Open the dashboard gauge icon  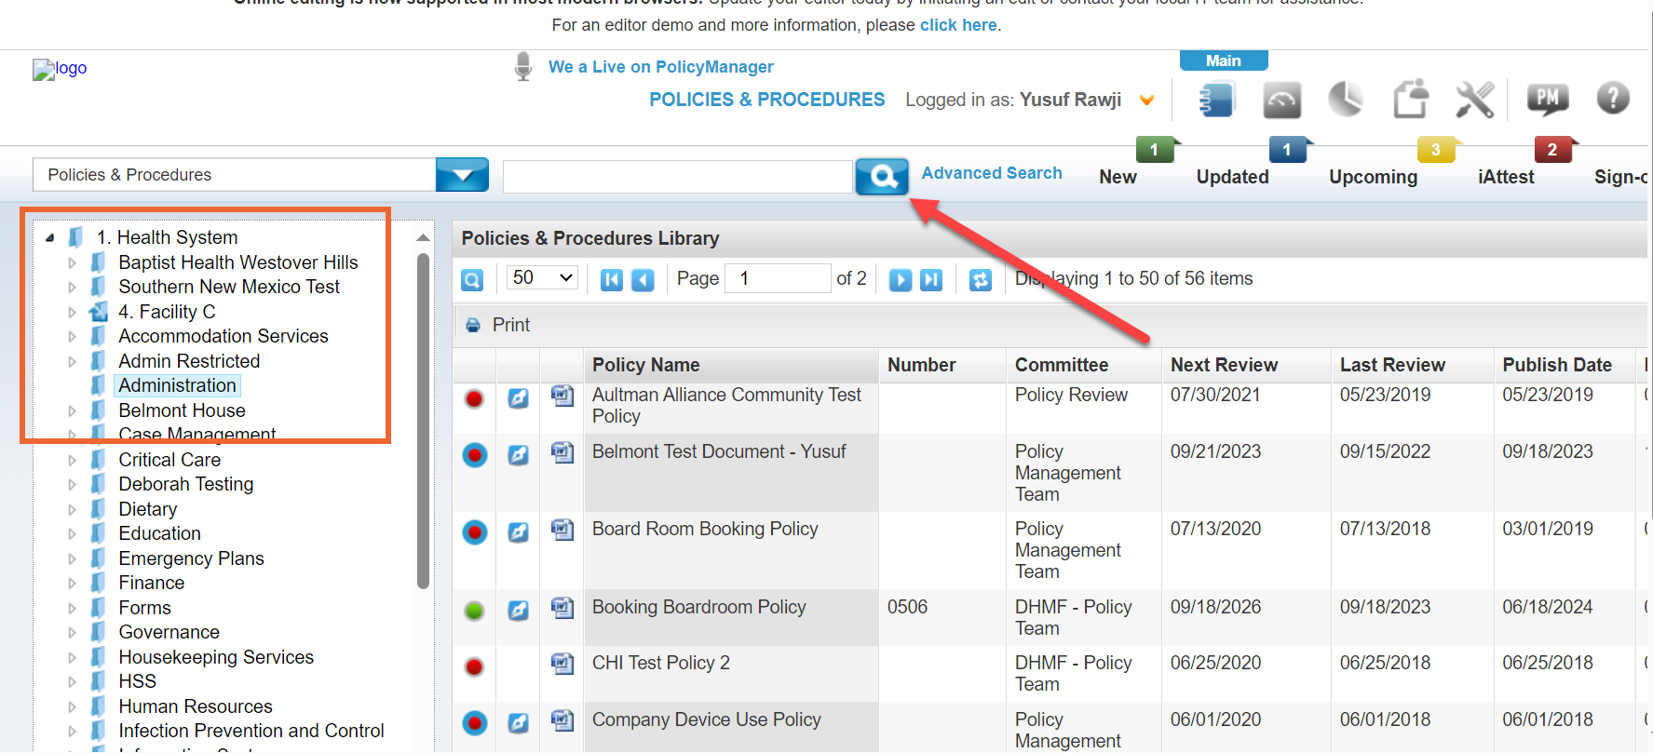click(1281, 100)
